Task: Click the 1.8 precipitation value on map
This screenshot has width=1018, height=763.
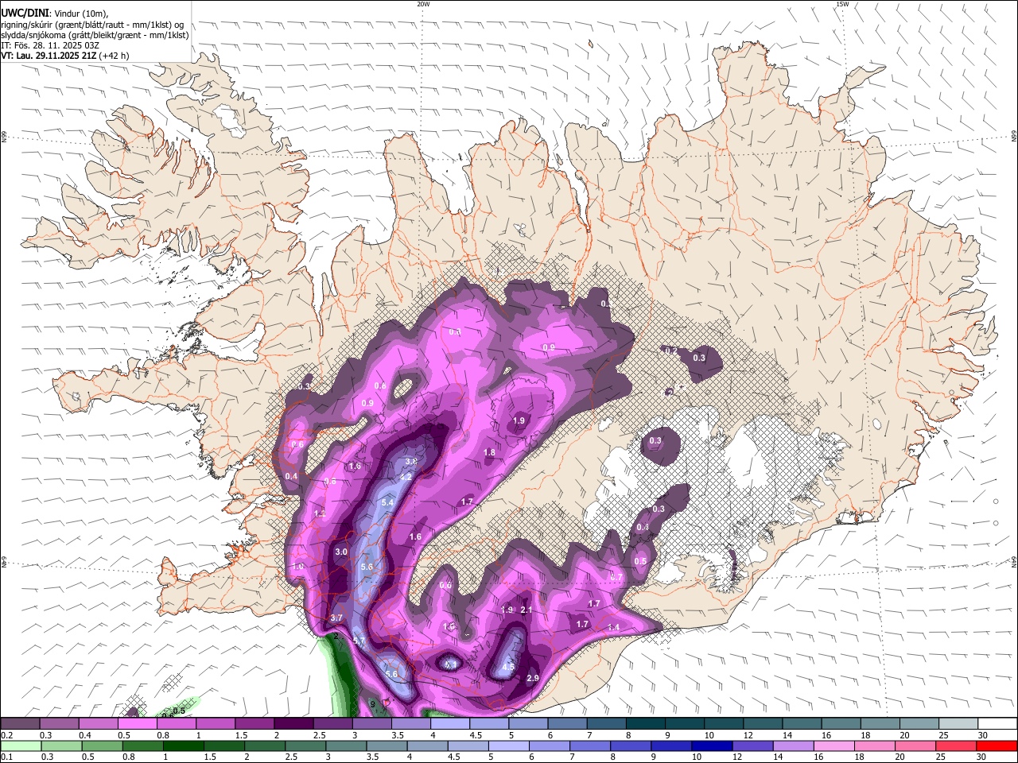Action: pos(490,453)
